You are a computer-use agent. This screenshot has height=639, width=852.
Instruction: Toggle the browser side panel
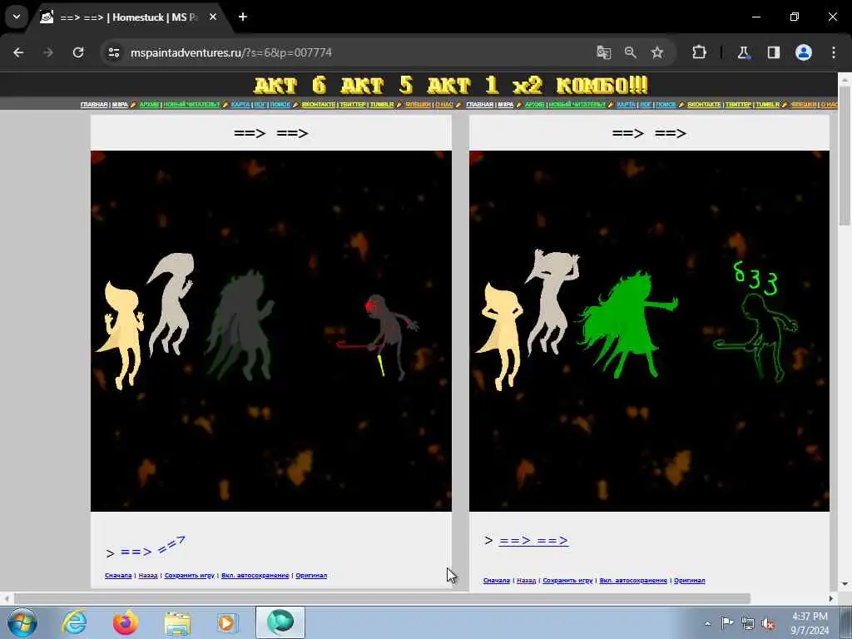(x=773, y=52)
